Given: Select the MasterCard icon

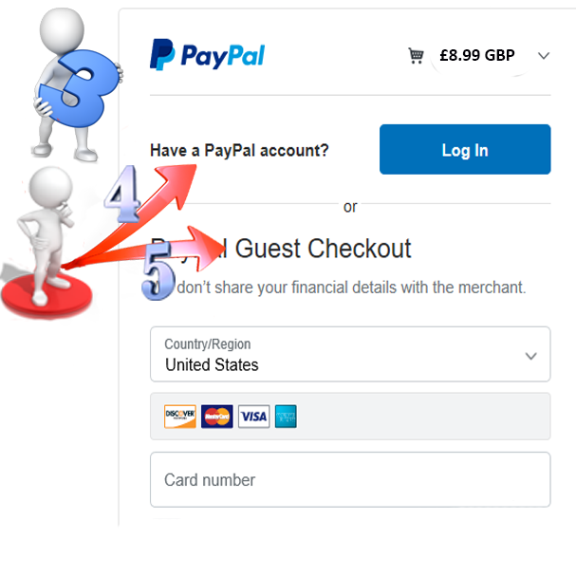Looking at the screenshot, I should coord(216,417).
